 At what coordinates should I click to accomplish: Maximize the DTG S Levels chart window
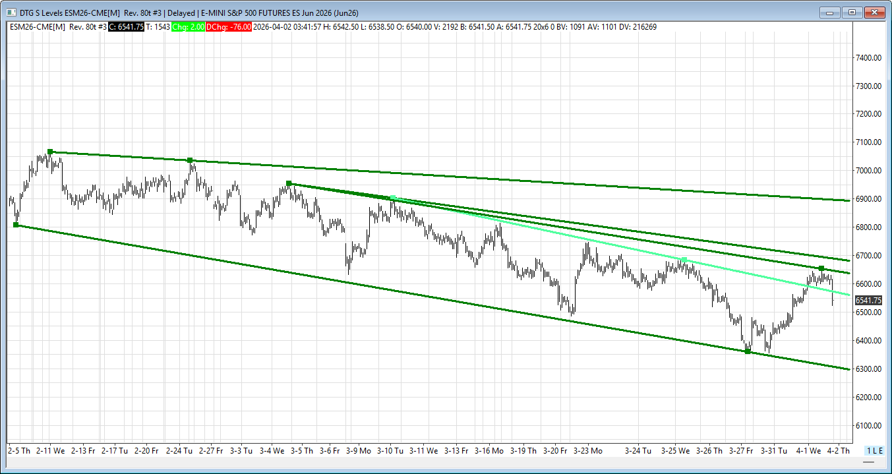tap(852, 13)
